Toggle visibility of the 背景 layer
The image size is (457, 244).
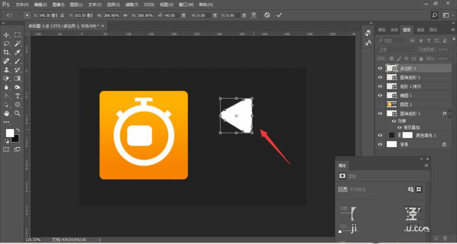pyautogui.click(x=380, y=144)
